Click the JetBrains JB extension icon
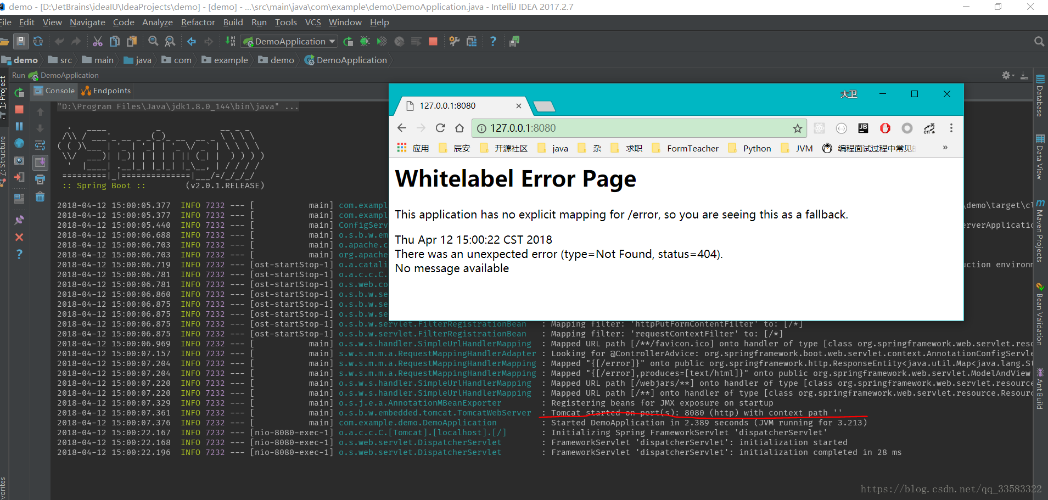Screen dimensions: 1048x500 tap(863, 128)
